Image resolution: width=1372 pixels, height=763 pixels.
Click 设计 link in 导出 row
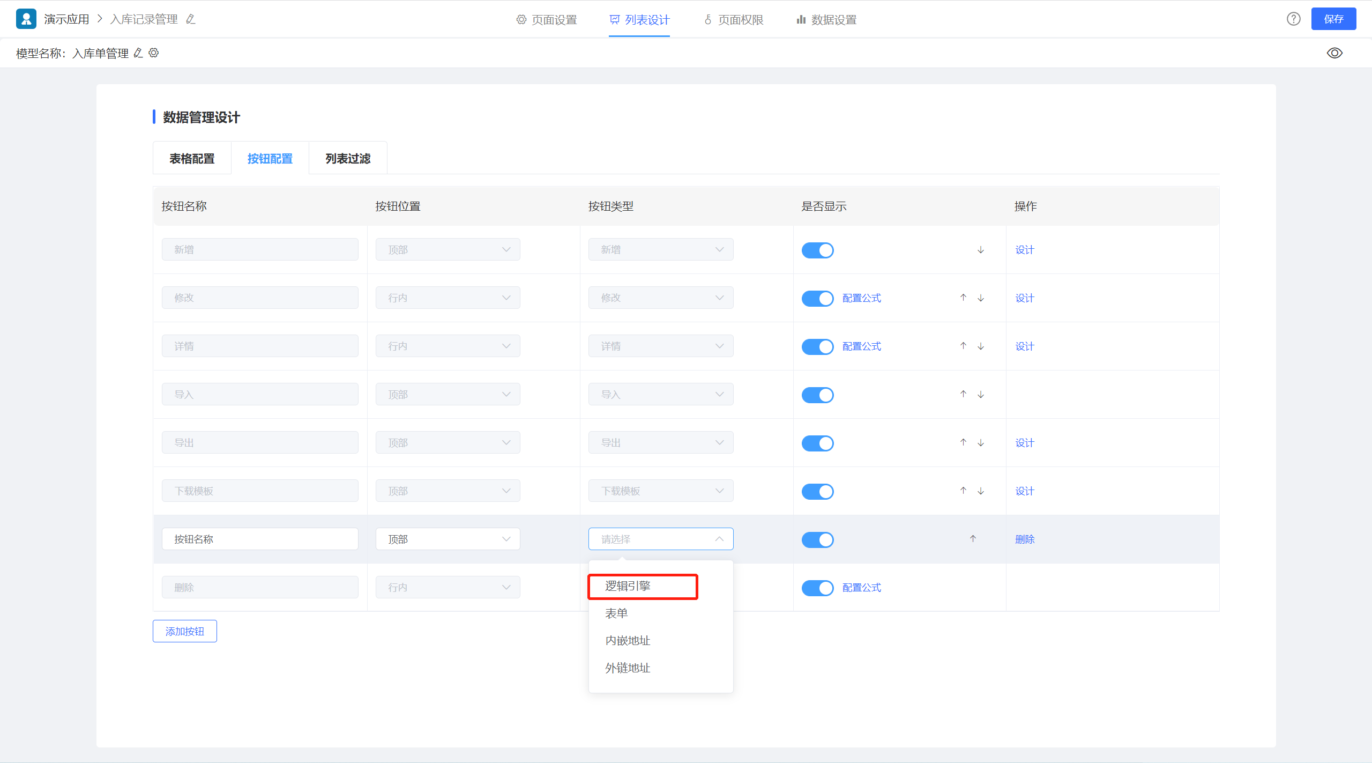click(x=1025, y=442)
